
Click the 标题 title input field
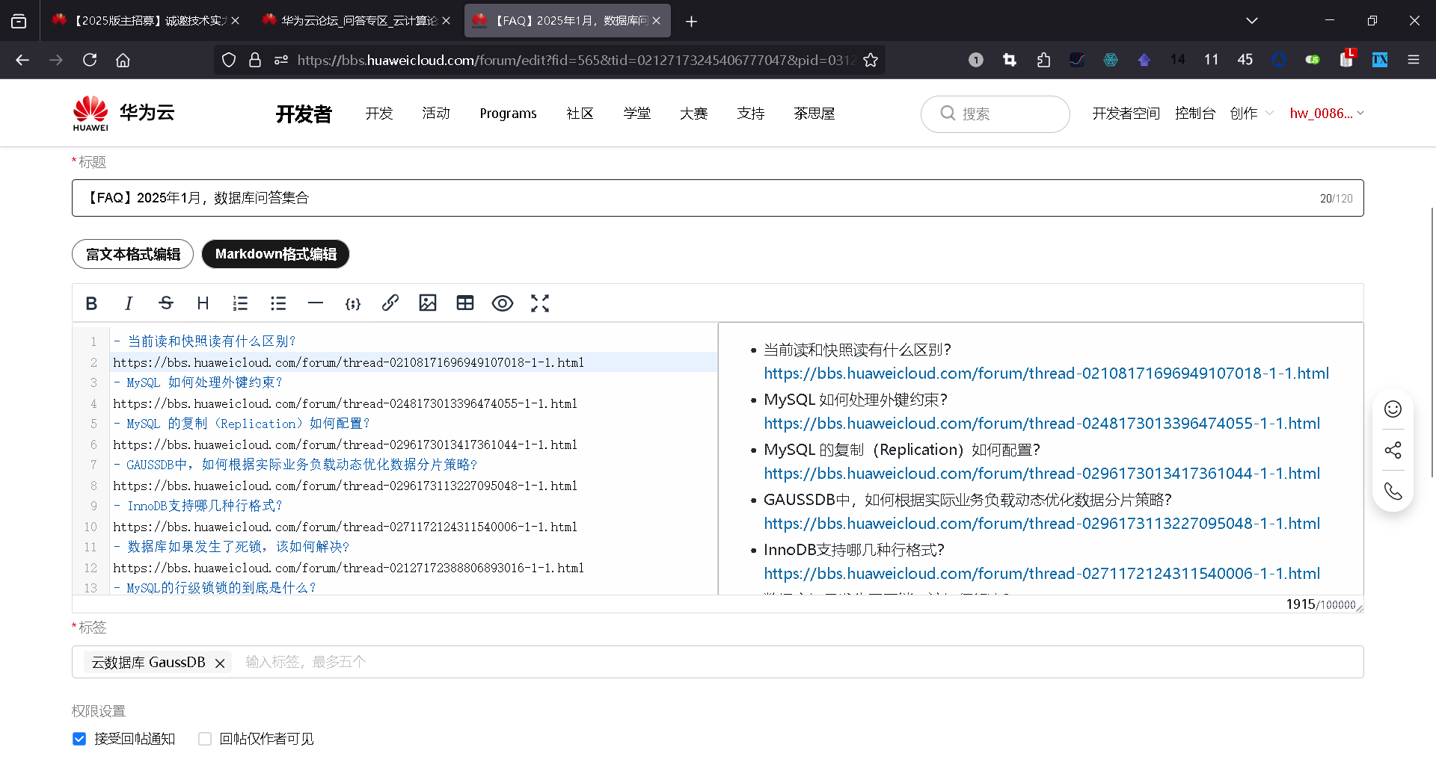tap(718, 198)
